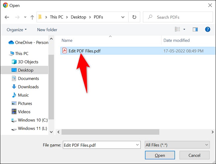Image resolution: width=216 pixels, height=164 pixels.
Task: Open Videos in the navigation pane
Action: pyautogui.click(x=21, y=112)
